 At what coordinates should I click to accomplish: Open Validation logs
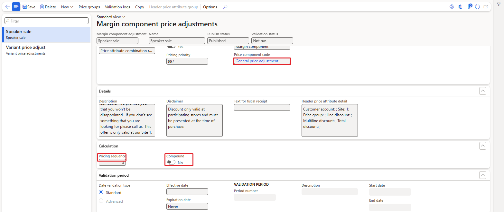pos(117,7)
